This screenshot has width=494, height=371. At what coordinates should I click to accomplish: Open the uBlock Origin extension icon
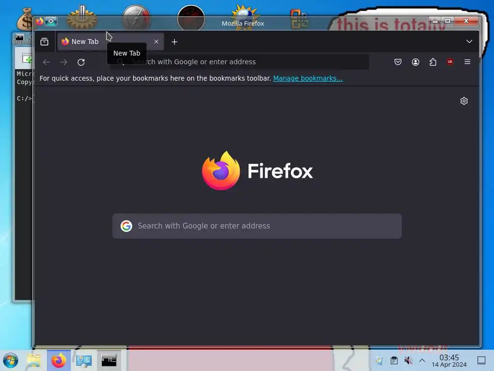tap(450, 62)
